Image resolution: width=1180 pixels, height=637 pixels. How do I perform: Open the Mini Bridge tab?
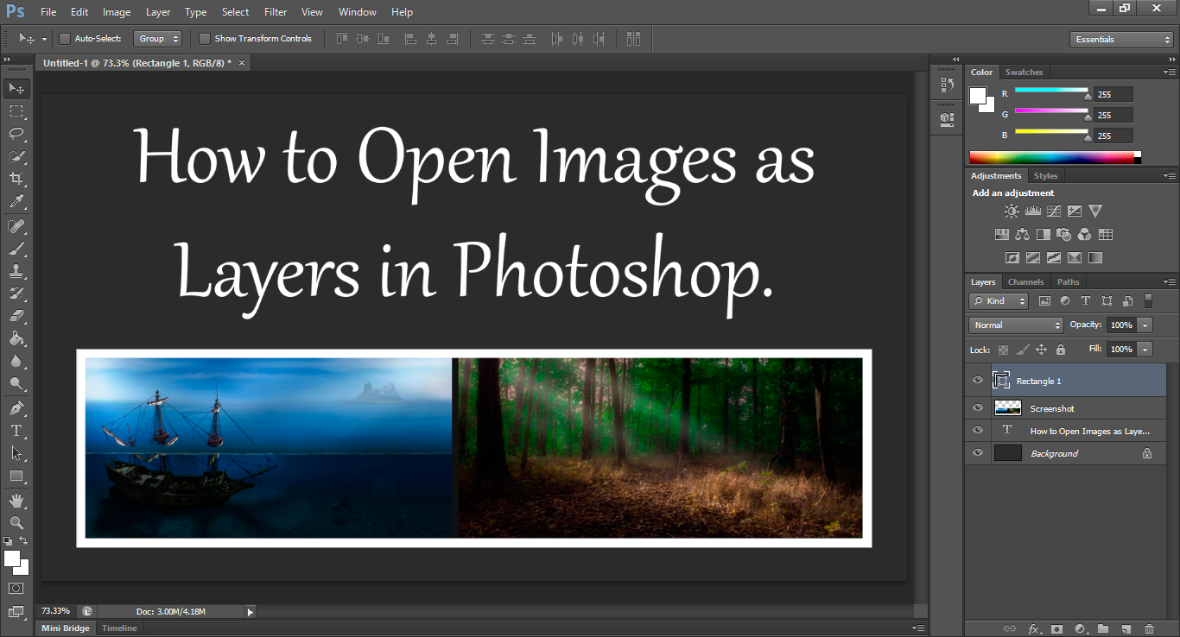66,628
